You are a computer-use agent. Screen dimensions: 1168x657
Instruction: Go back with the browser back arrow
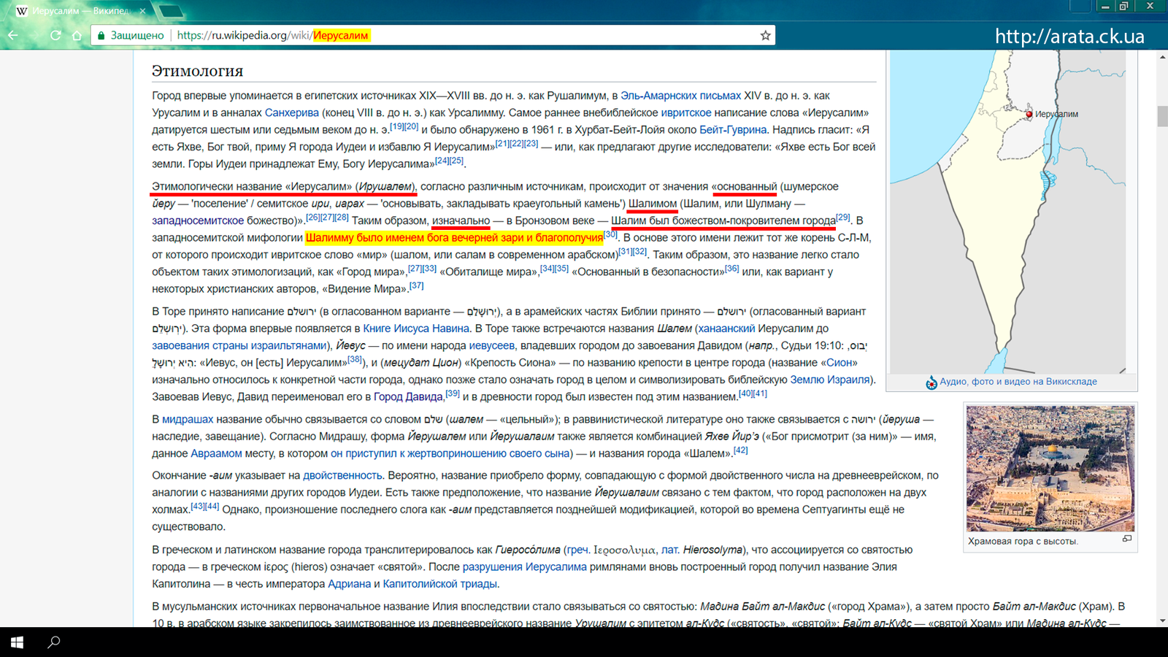pos(13,35)
